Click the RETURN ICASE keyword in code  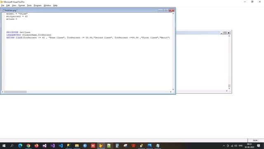point(14,38)
